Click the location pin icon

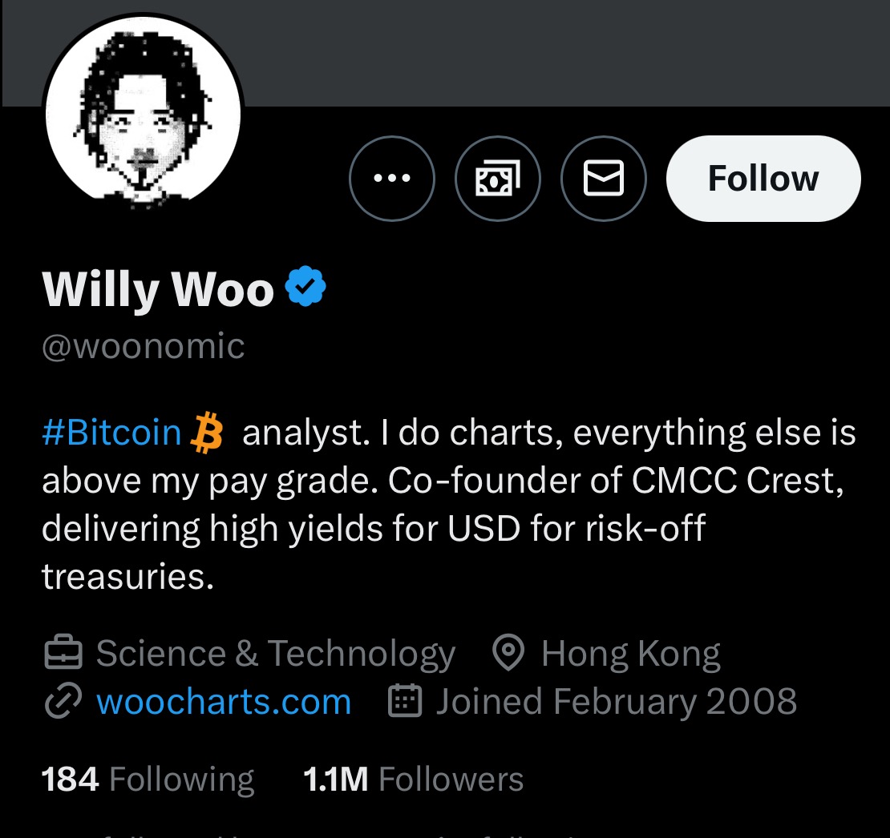point(508,654)
